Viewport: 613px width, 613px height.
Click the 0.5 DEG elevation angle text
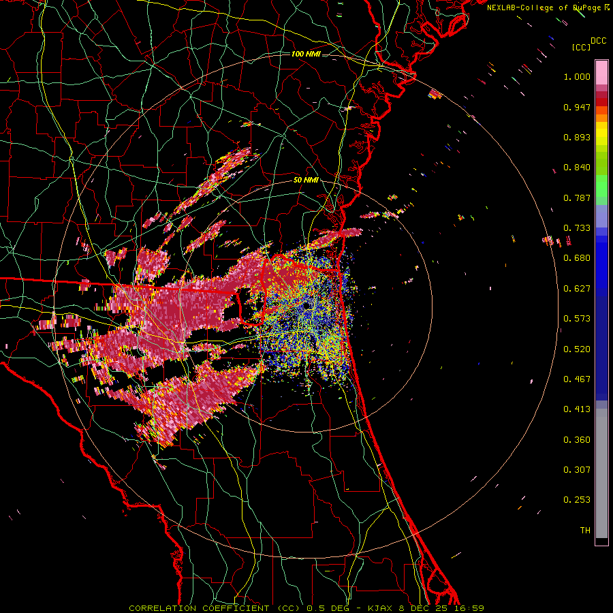pos(328,608)
